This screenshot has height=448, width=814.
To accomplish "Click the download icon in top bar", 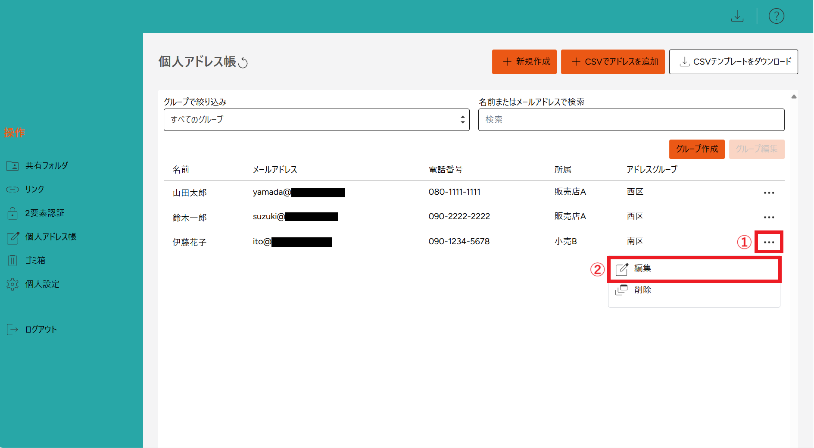I will click(x=737, y=16).
